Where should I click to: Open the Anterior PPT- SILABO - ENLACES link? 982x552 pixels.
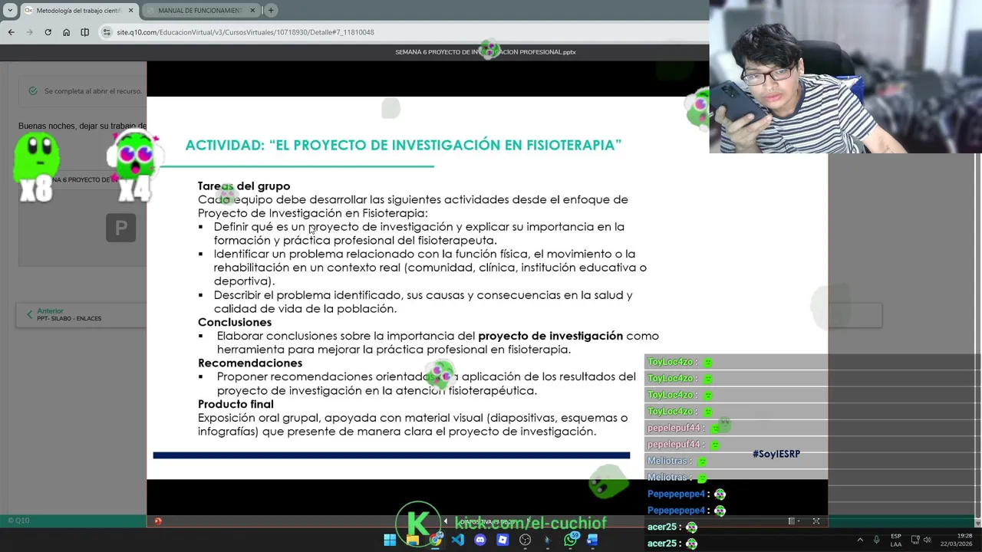[x=68, y=314]
